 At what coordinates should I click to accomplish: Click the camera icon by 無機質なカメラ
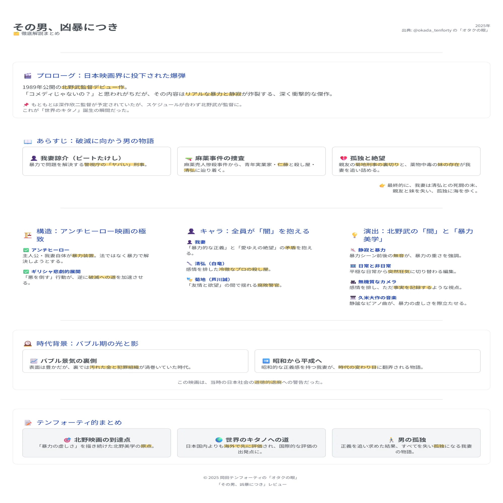(353, 282)
